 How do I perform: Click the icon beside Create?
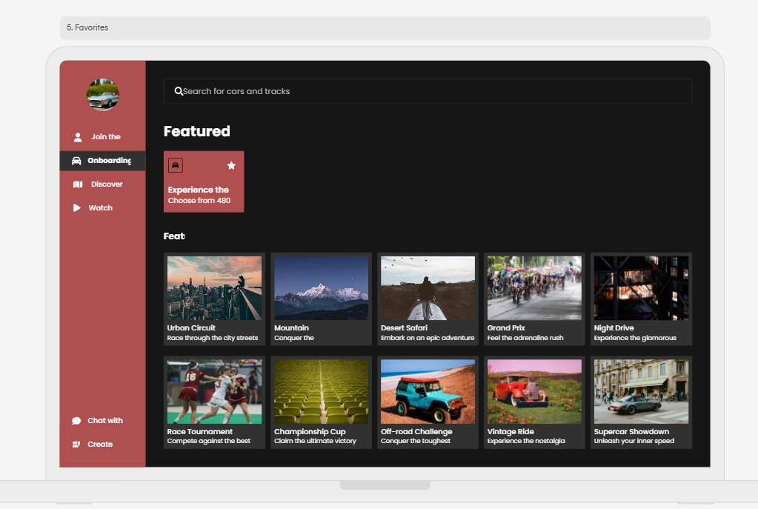pos(76,445)
